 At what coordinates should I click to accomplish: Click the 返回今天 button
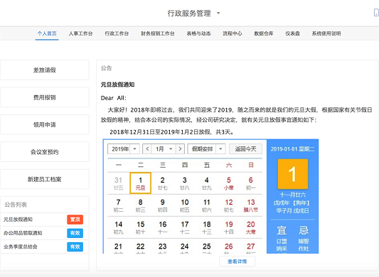point(245,148)
